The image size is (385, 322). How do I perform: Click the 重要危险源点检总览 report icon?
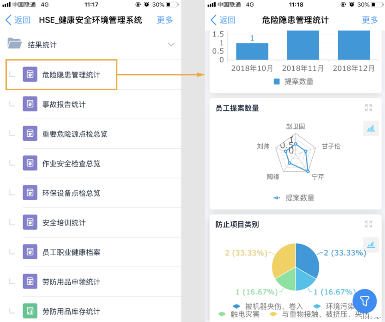(x=30, y=133)
